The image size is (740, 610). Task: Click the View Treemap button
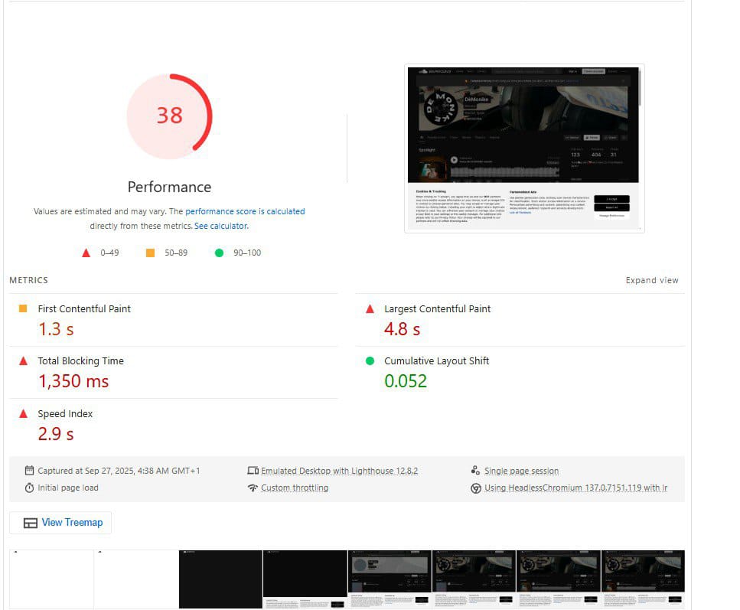[60, 523]
